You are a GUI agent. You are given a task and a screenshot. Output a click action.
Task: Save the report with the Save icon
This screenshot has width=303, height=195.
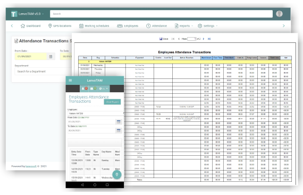164,39
